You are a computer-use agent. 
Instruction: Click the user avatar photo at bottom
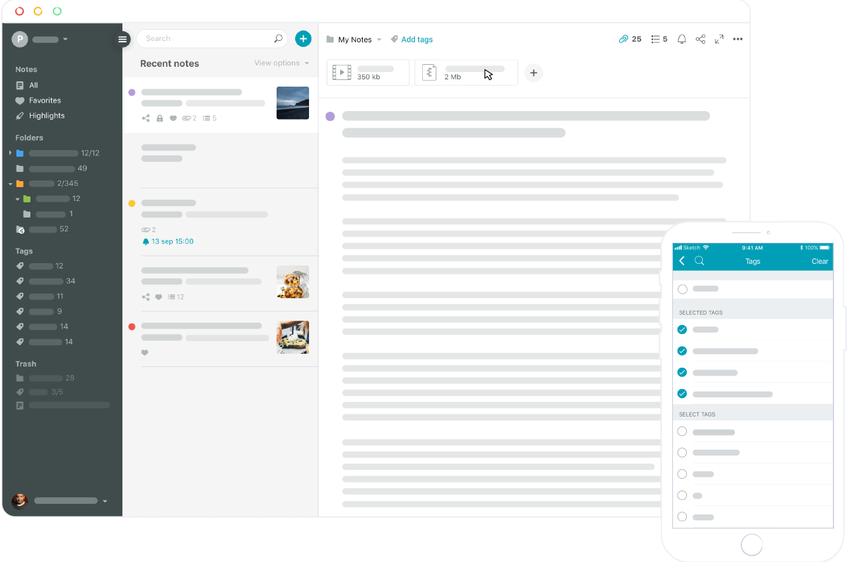coord(20,501)
